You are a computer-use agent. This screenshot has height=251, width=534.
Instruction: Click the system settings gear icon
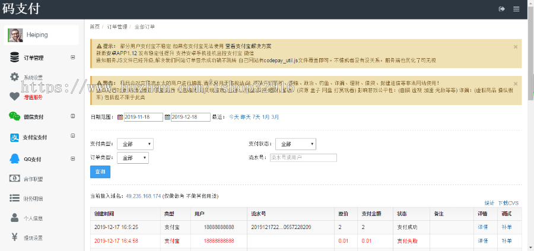[x=14, y=77]
